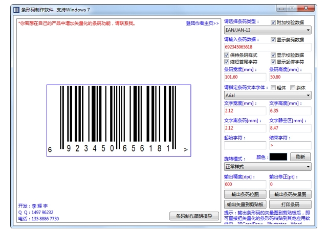Screen dimensions: 327x233
Task: Click 输出矢量到剪贴板 button
Action: (x=245, y=204)
